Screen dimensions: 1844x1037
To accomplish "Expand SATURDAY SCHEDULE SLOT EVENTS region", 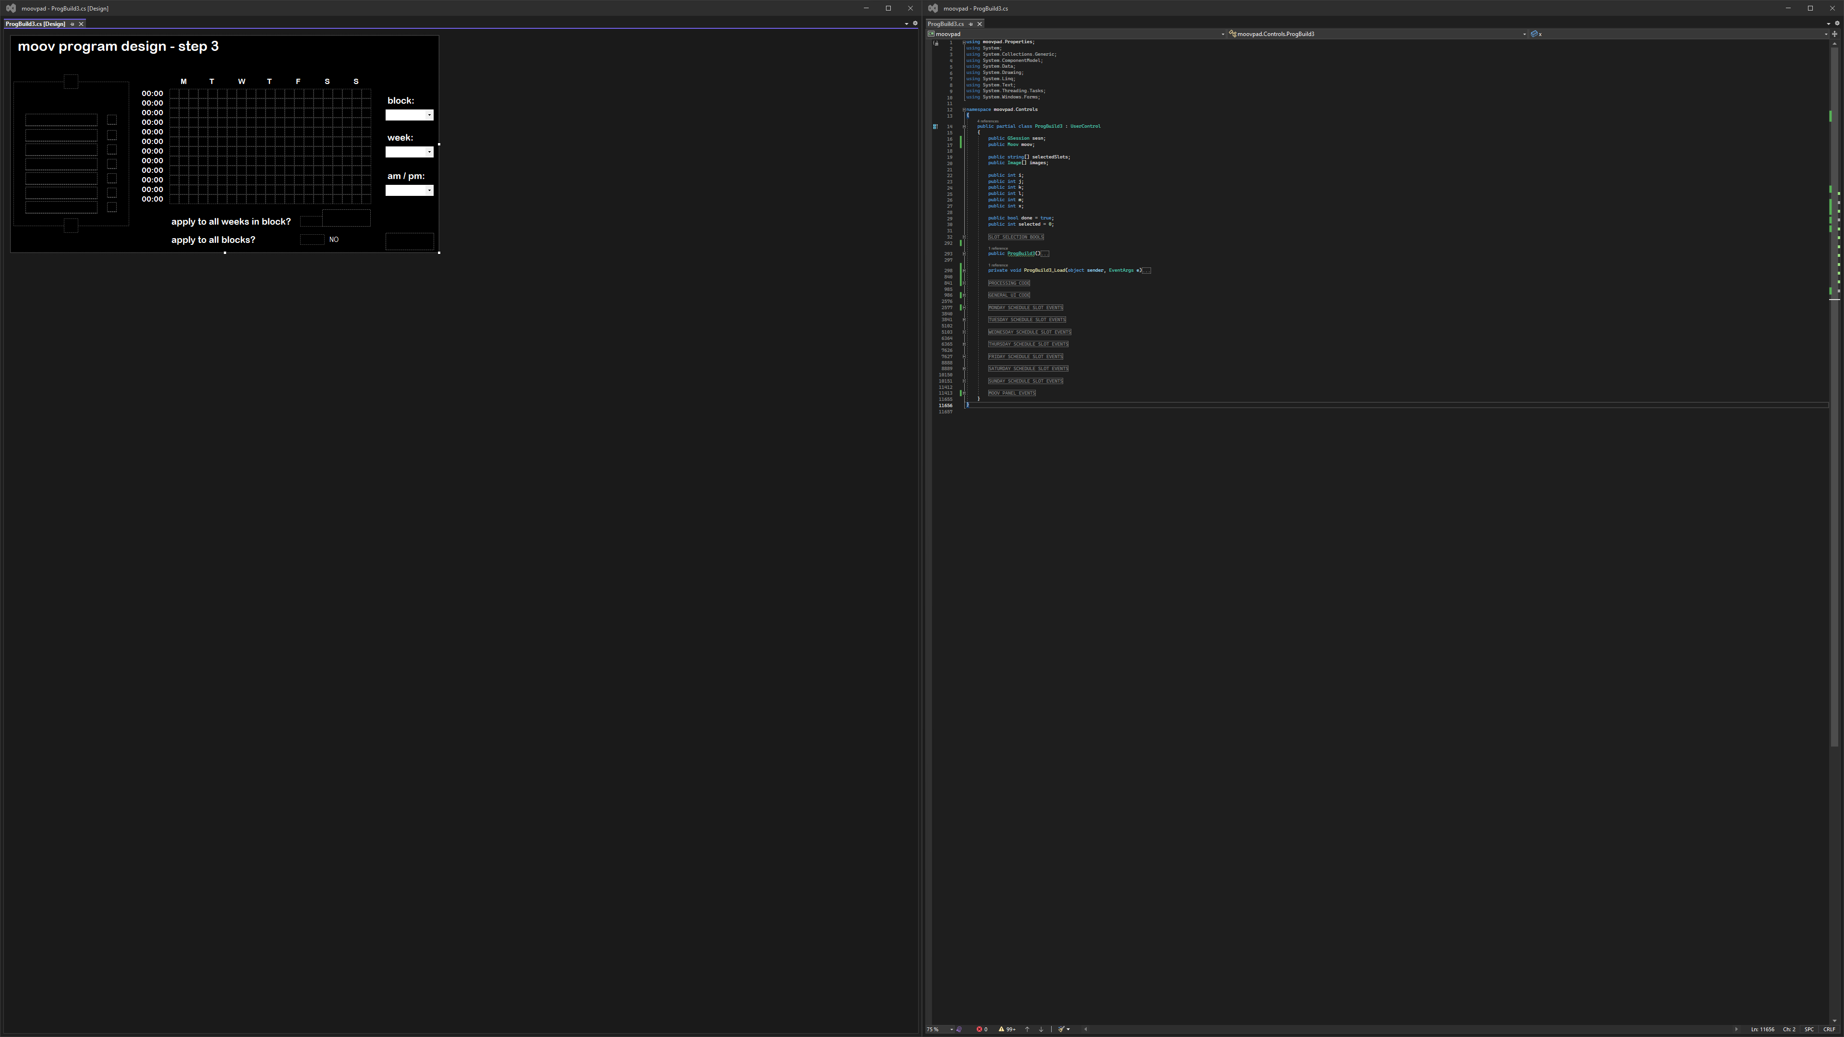I will coord(964,369).
